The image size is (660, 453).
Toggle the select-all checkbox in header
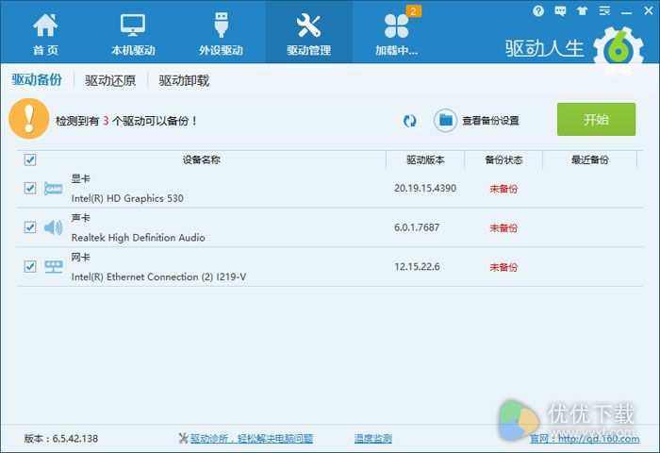tap(30, 159)
